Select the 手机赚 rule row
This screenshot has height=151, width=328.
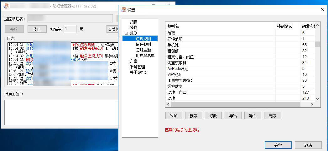click(240, 45)
